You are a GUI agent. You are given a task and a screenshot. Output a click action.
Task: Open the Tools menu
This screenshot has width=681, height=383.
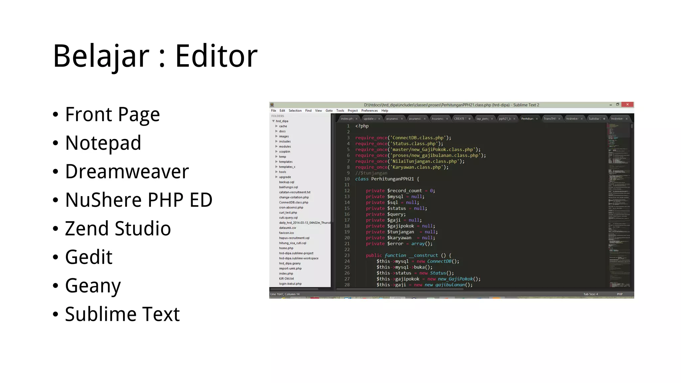click(x=340, y=111)
